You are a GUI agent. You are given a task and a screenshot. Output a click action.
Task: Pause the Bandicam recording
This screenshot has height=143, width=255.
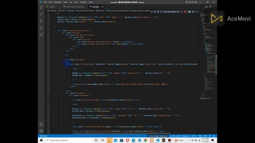tap(181, 12)
